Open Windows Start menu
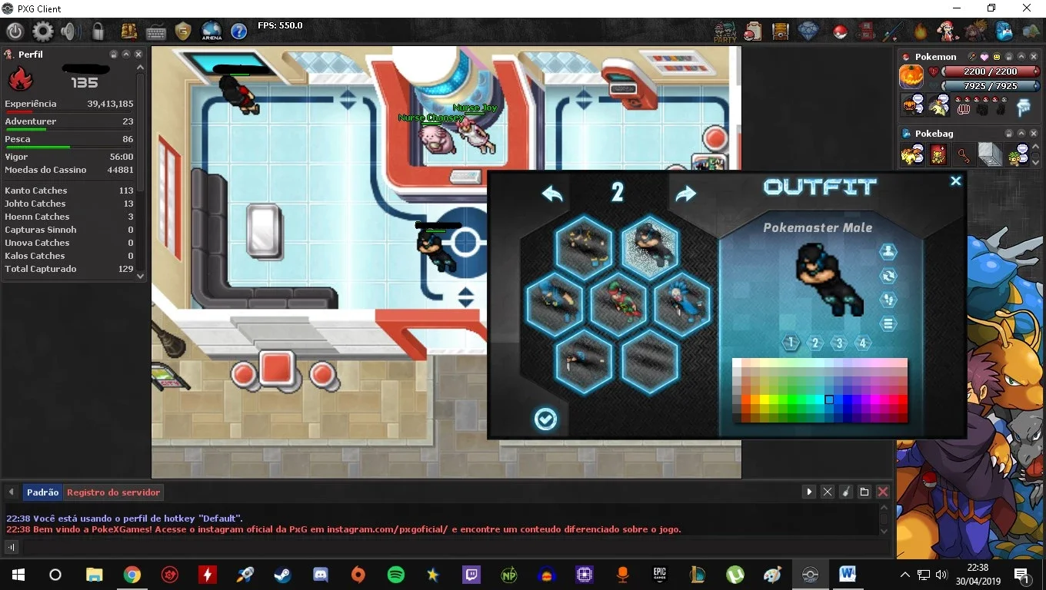Image resolution: width=1046 pixels, height=590 pixels. click(18, 574)
